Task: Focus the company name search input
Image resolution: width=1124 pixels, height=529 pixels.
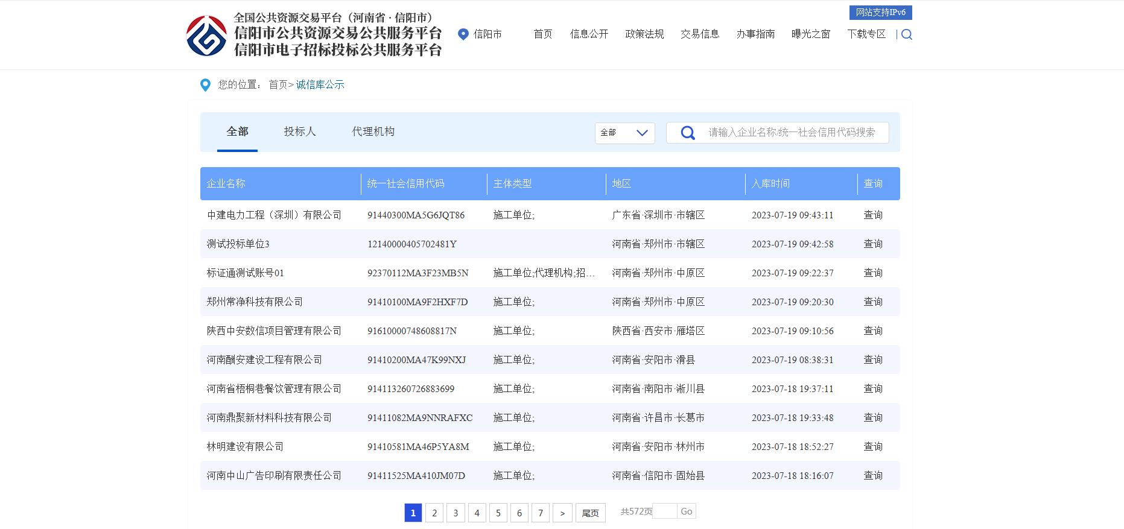Action: tap(792, 133)
